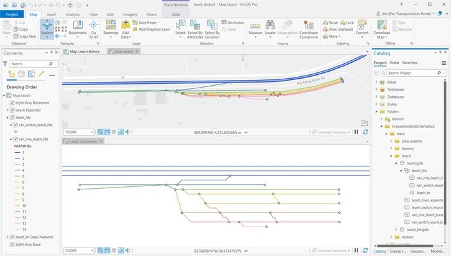Click legend symbol for class 1

point(17,153)
